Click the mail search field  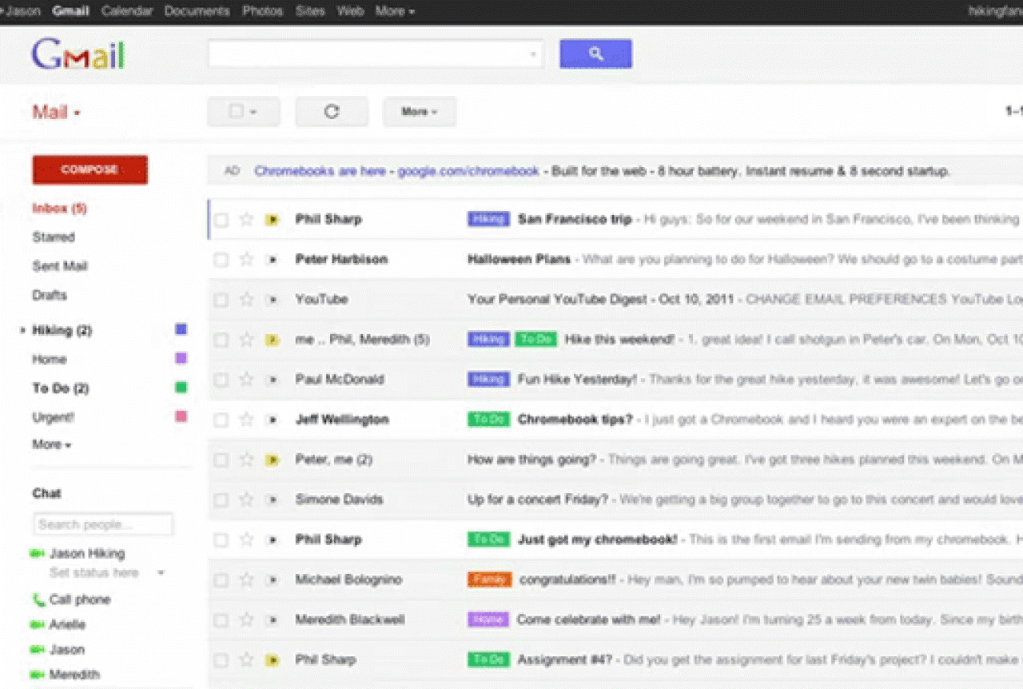coord(376,54)
